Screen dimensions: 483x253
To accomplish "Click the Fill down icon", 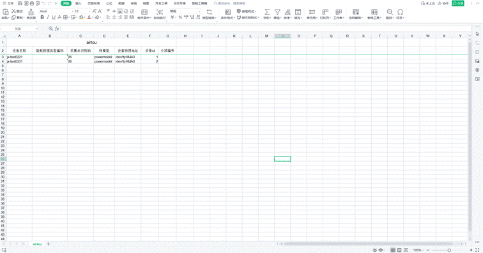I will click(298, 12).
